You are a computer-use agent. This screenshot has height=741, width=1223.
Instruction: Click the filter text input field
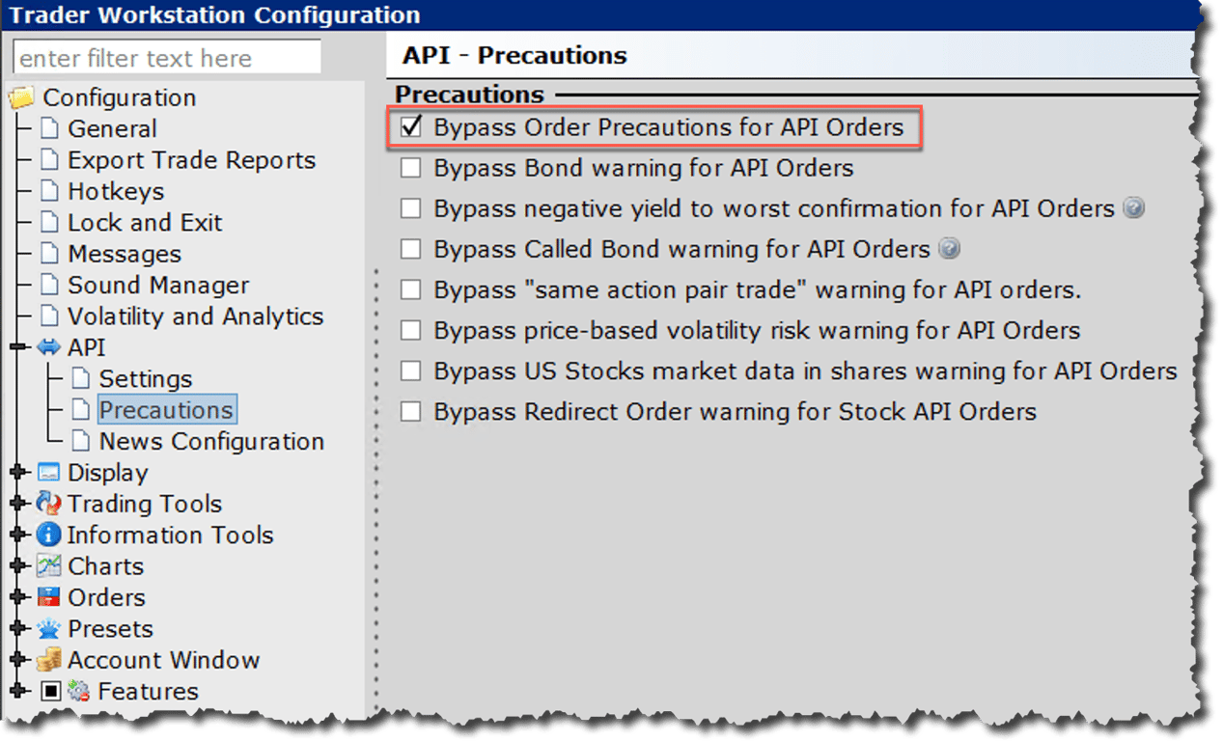[x=165, y=56]
